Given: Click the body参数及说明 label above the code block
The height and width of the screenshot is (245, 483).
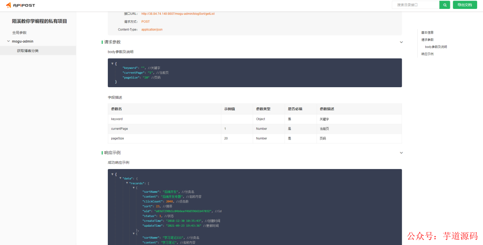Looking at the screenshot, I should point(120,52).
